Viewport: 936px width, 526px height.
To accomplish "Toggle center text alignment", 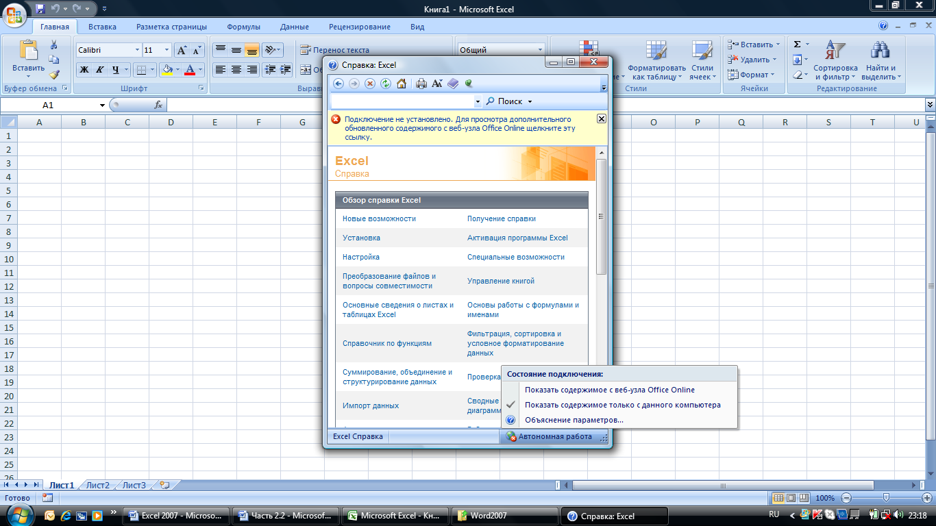I will 236,69.
